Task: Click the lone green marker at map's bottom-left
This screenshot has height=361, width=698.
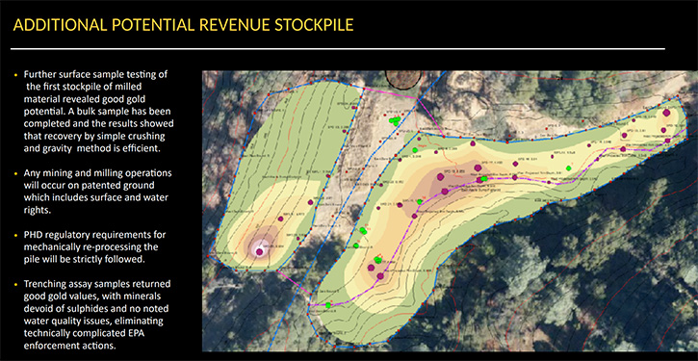Action: (x=328, y=305)
